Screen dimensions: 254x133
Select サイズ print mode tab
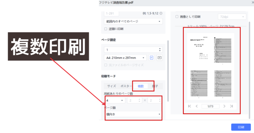coord(112,86)
